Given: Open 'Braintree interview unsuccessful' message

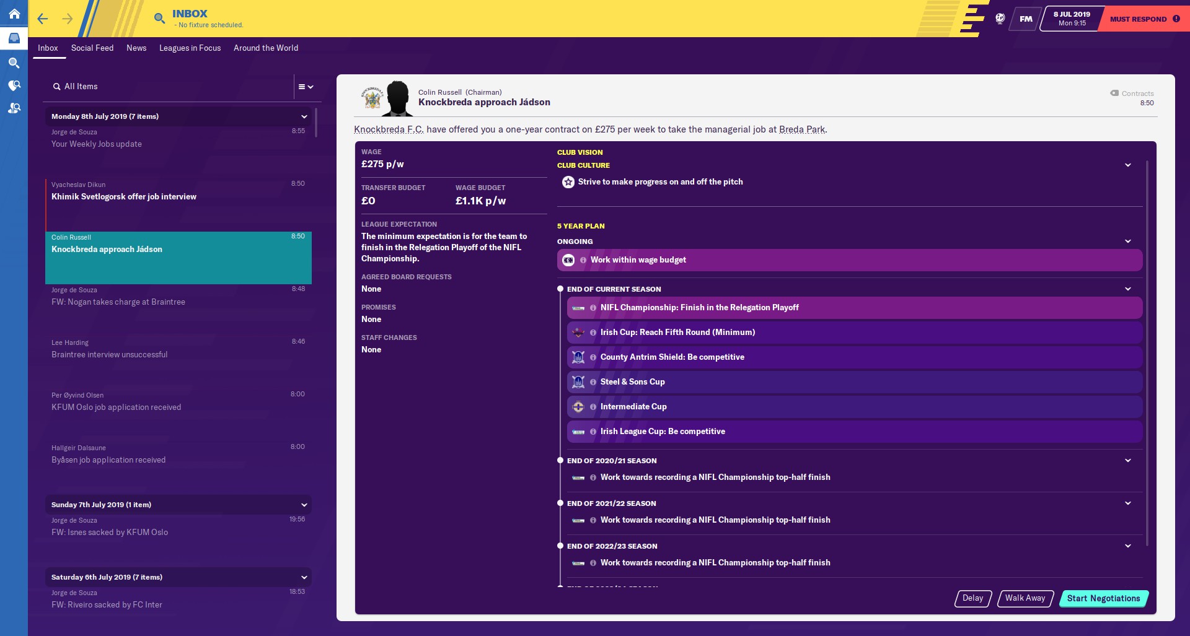Looking at the screenshot, I should pyautogui.click(x=178, y=363).
